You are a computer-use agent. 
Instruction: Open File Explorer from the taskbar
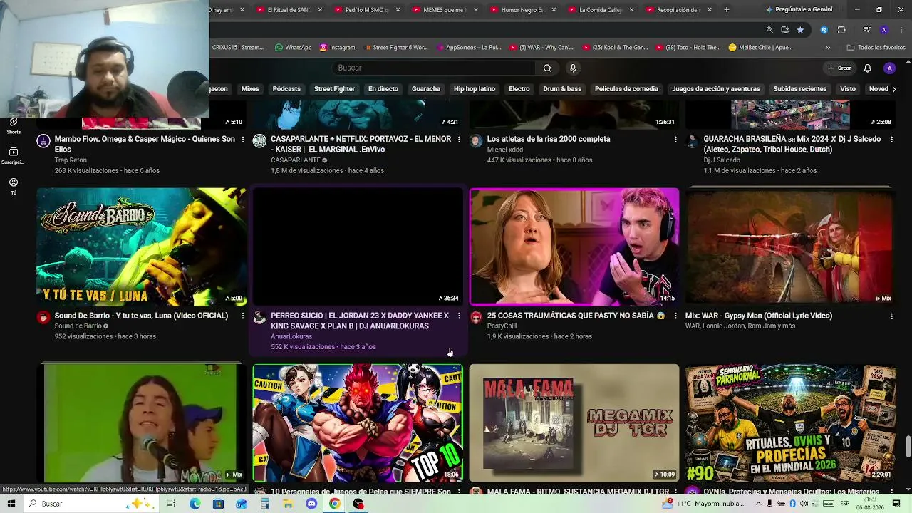(288, 504)
